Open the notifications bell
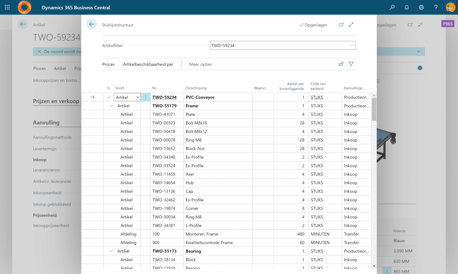Image resolution: width=458 pixels, height=274 pixels. [407, 7]
